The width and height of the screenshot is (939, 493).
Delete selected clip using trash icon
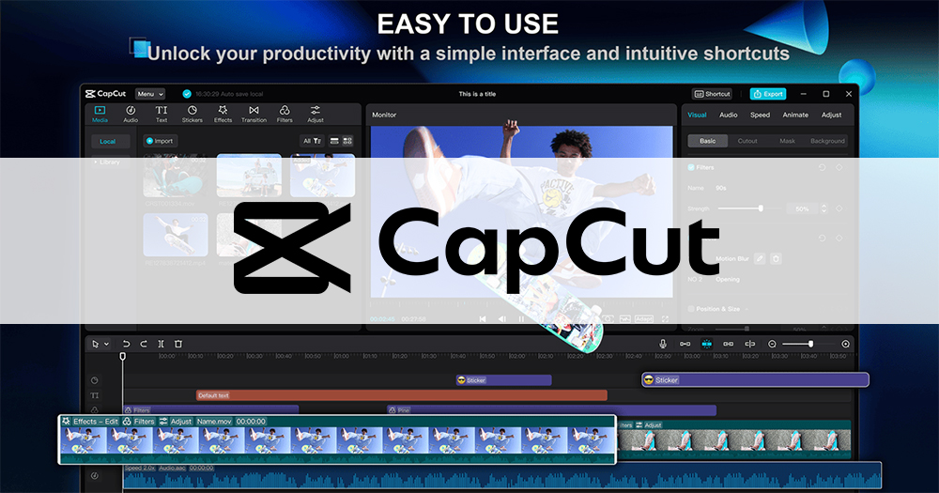coord(177,344)
